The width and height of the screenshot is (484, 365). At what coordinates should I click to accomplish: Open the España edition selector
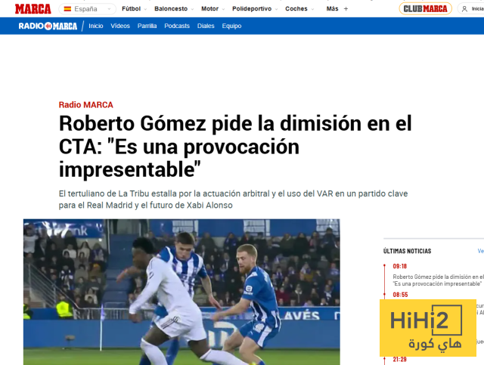[86, 9]
